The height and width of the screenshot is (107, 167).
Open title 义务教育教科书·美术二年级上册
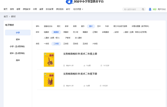pyautogui.click(x=80, y=54)
